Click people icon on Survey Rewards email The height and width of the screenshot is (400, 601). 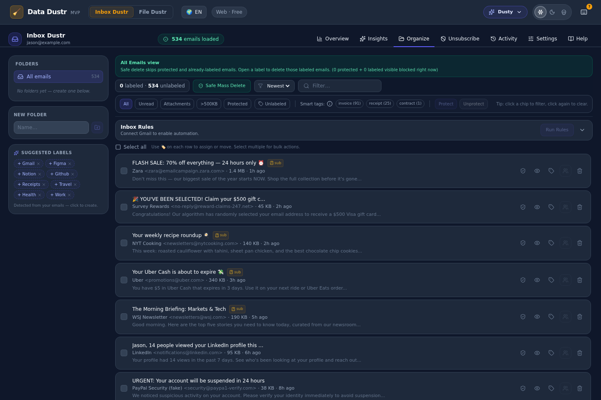click(x=566, y=207)
